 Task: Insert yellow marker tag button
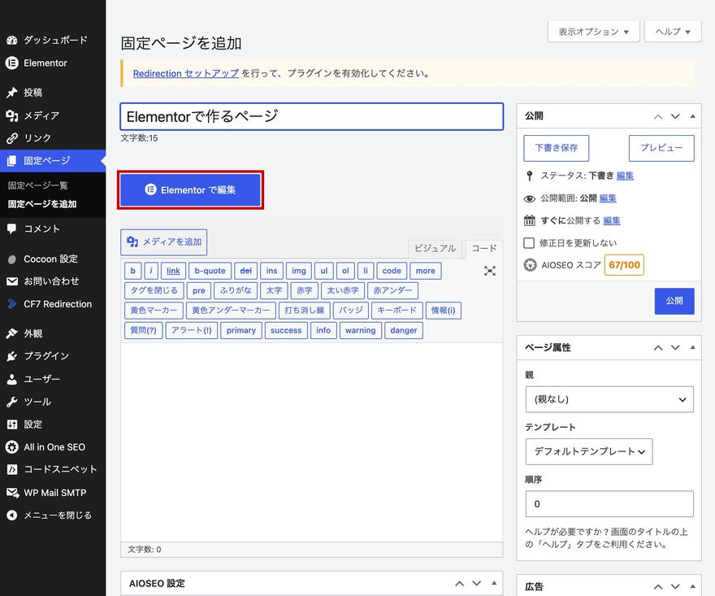pos(154,311)
